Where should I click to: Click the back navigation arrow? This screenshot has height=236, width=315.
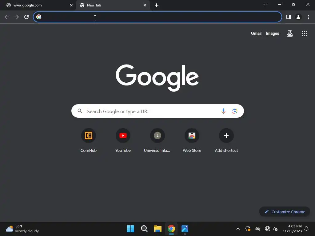click(x=7, y=17)
